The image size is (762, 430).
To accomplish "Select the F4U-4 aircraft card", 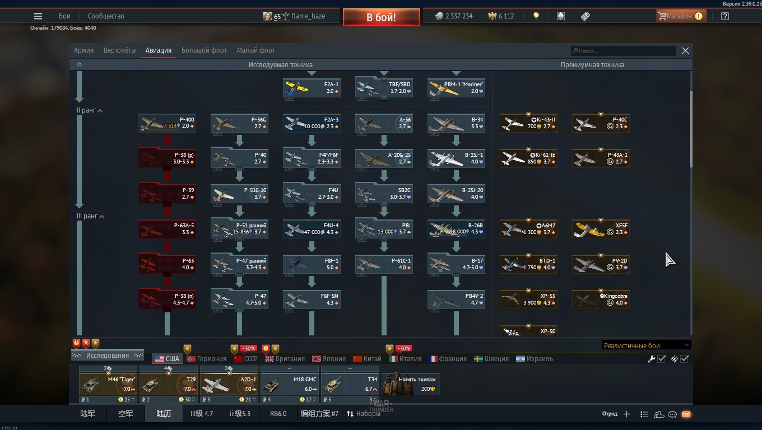I will [x=312, y=229].
